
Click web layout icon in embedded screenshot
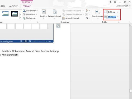(x=30, y=41)
